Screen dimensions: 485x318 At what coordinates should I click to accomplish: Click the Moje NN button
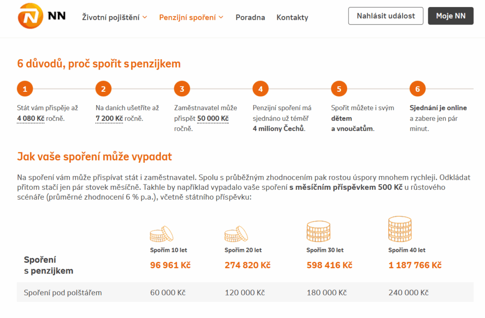[450, 16]
